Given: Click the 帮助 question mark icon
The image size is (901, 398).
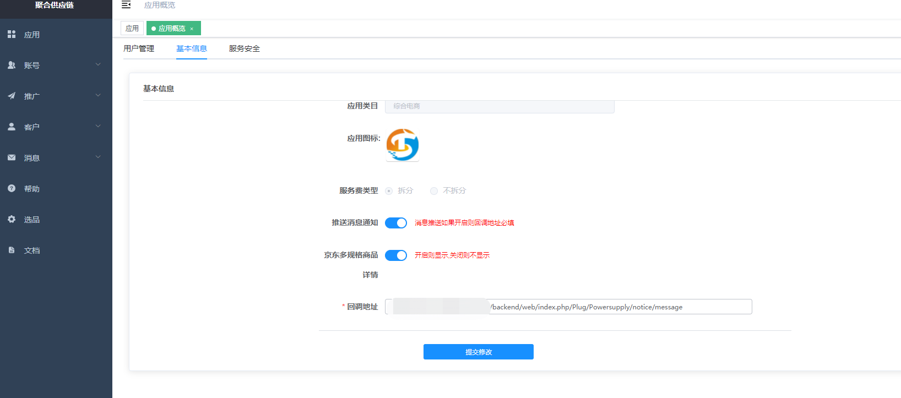Looking at the screenshot, I should [x=12, y=188].
